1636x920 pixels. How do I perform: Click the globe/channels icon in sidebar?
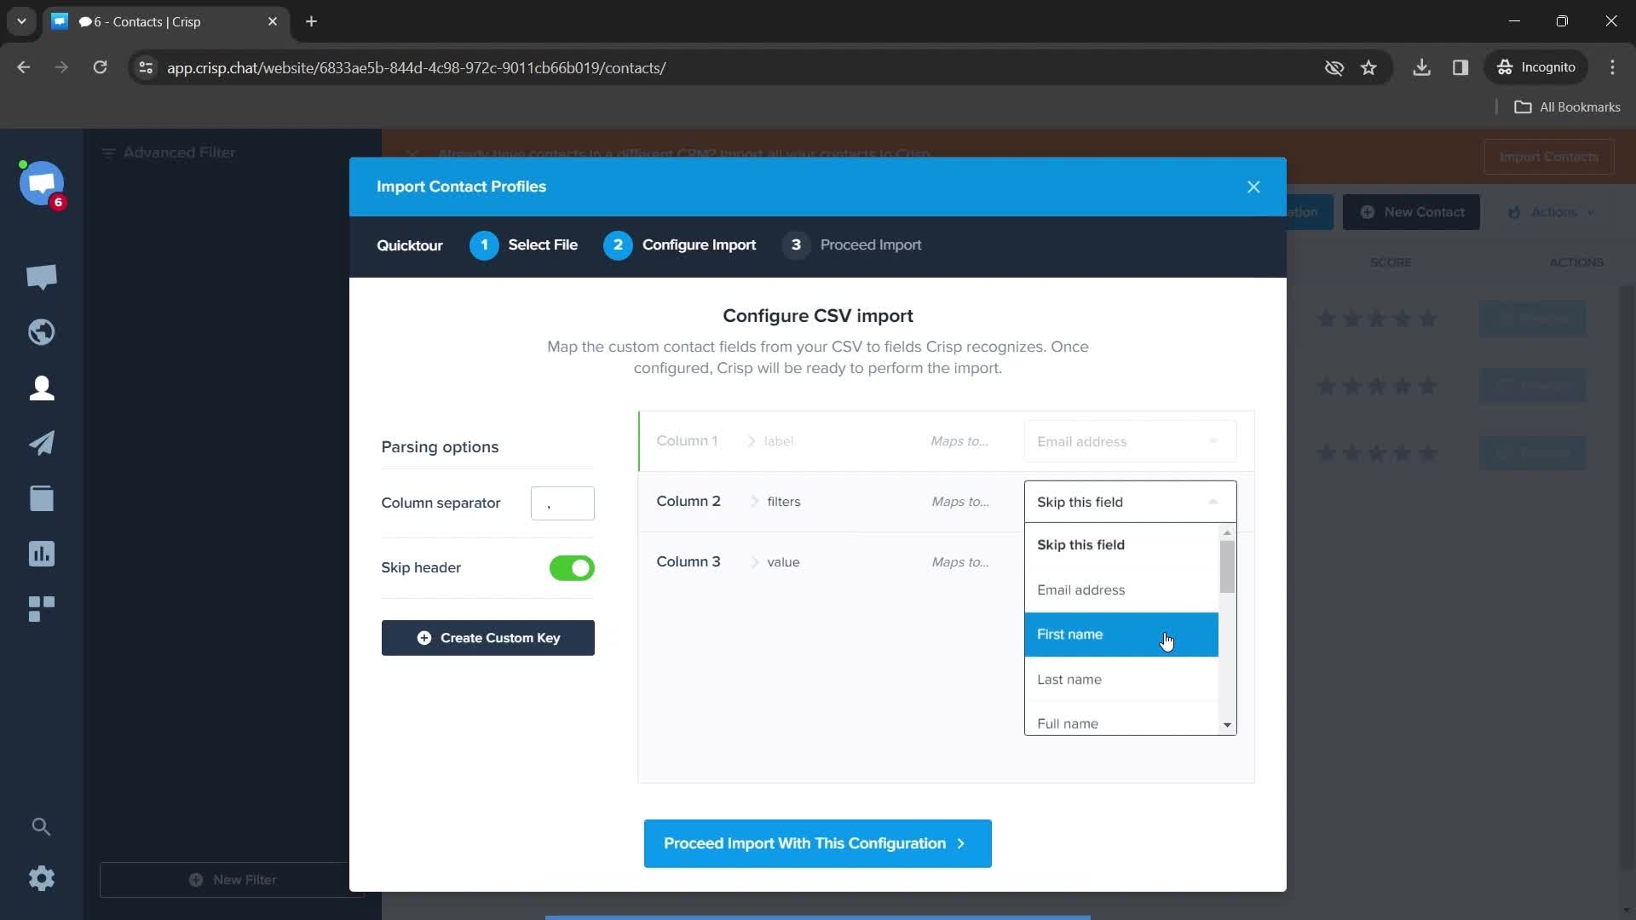(x=42, y=331)
